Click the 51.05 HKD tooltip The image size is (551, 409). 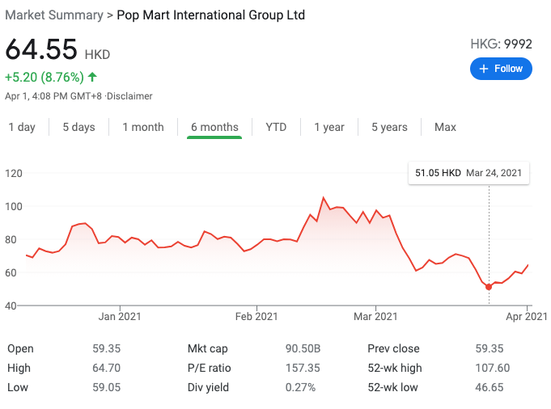tap(468, 173)
